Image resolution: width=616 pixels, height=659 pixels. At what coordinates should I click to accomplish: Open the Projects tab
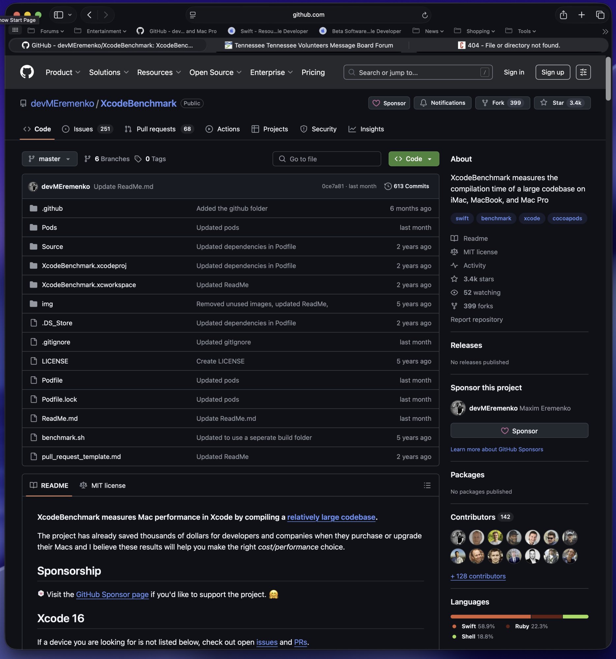[x=270, y=129]
